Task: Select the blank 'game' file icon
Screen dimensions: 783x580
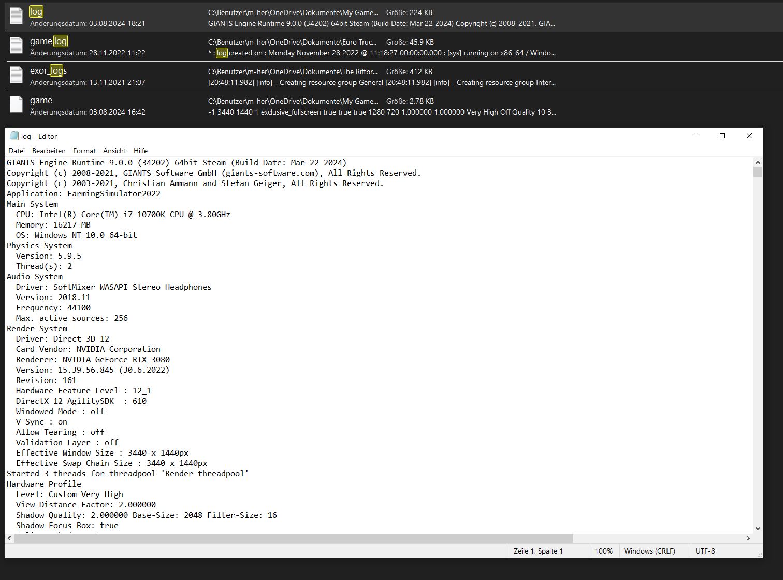Action: (x=17, y=105)
